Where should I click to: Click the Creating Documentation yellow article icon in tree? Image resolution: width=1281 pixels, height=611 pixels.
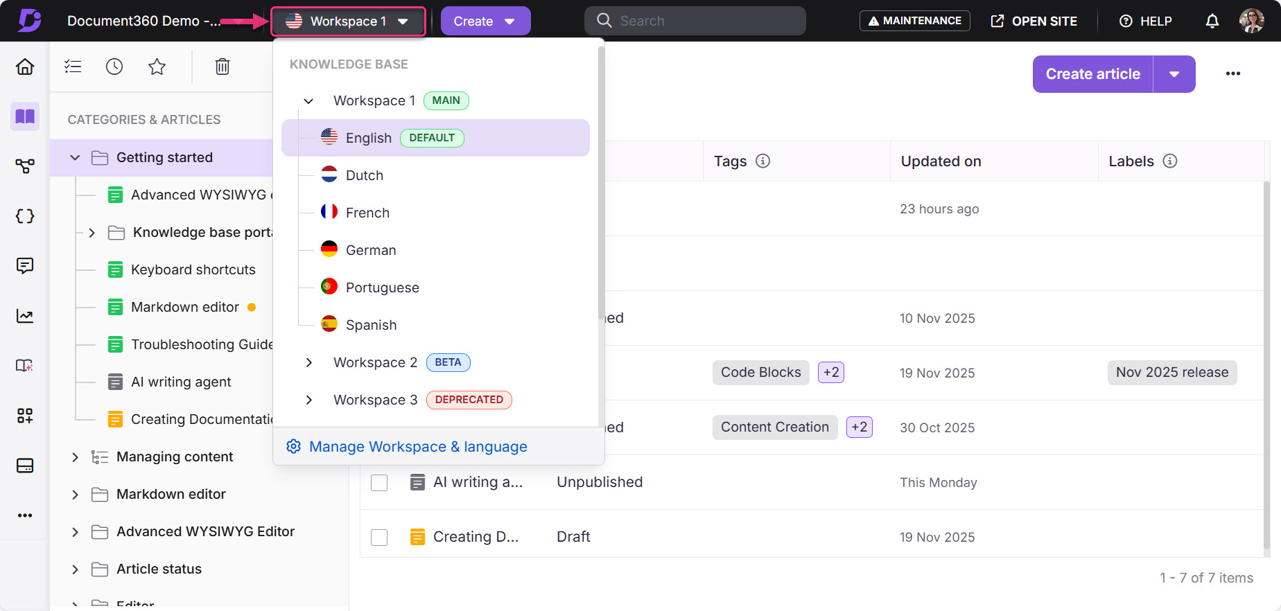point(116,419)
